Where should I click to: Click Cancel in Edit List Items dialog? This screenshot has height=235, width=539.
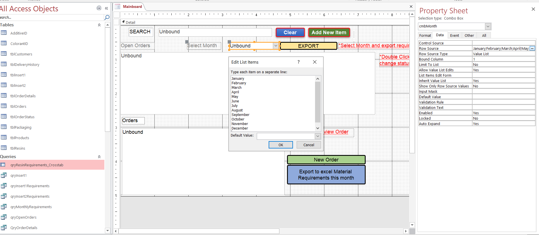pyautogui.click(x=309, y=145)
